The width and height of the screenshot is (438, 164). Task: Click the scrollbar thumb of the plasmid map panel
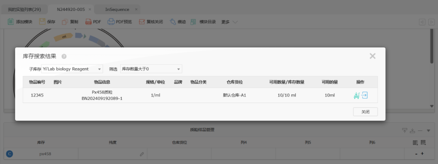coord(432,45)
